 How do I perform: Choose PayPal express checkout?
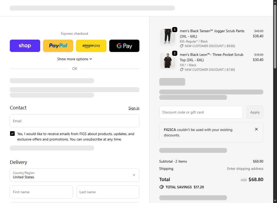coord(58,46)
